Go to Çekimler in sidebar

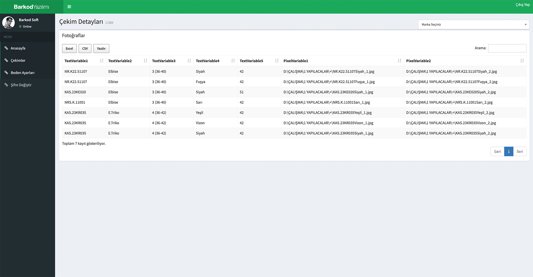18,60
